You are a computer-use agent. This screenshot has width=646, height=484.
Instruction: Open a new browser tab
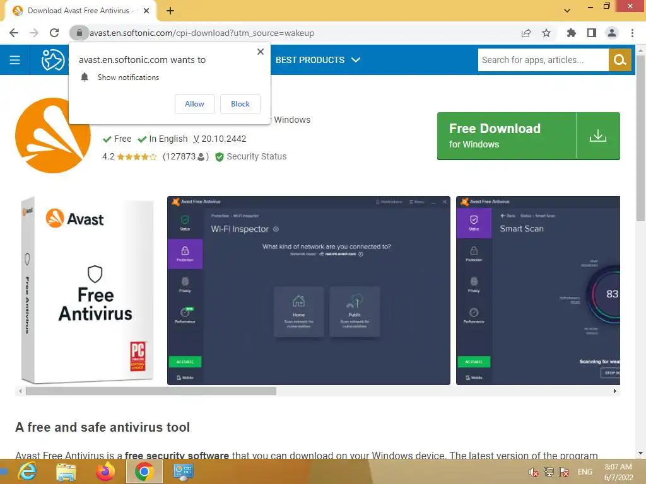[170, 11]
